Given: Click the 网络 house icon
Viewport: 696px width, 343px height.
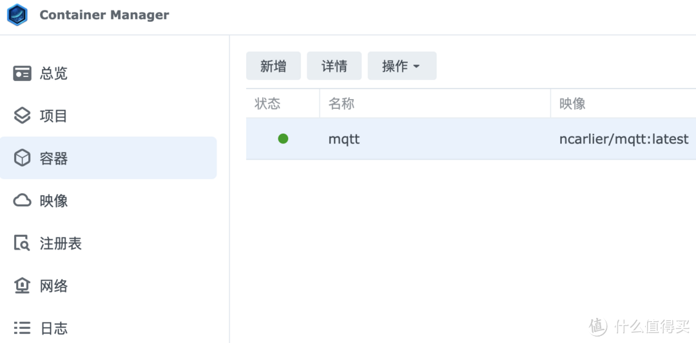Looking at the screenshot, I should pos(23,286).
